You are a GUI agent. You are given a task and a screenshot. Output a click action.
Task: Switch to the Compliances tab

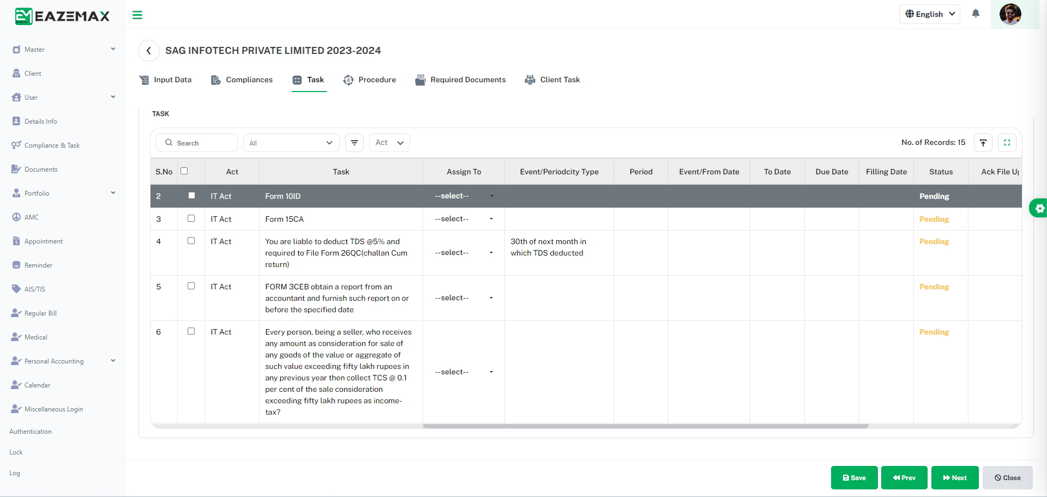click(242, 80)
